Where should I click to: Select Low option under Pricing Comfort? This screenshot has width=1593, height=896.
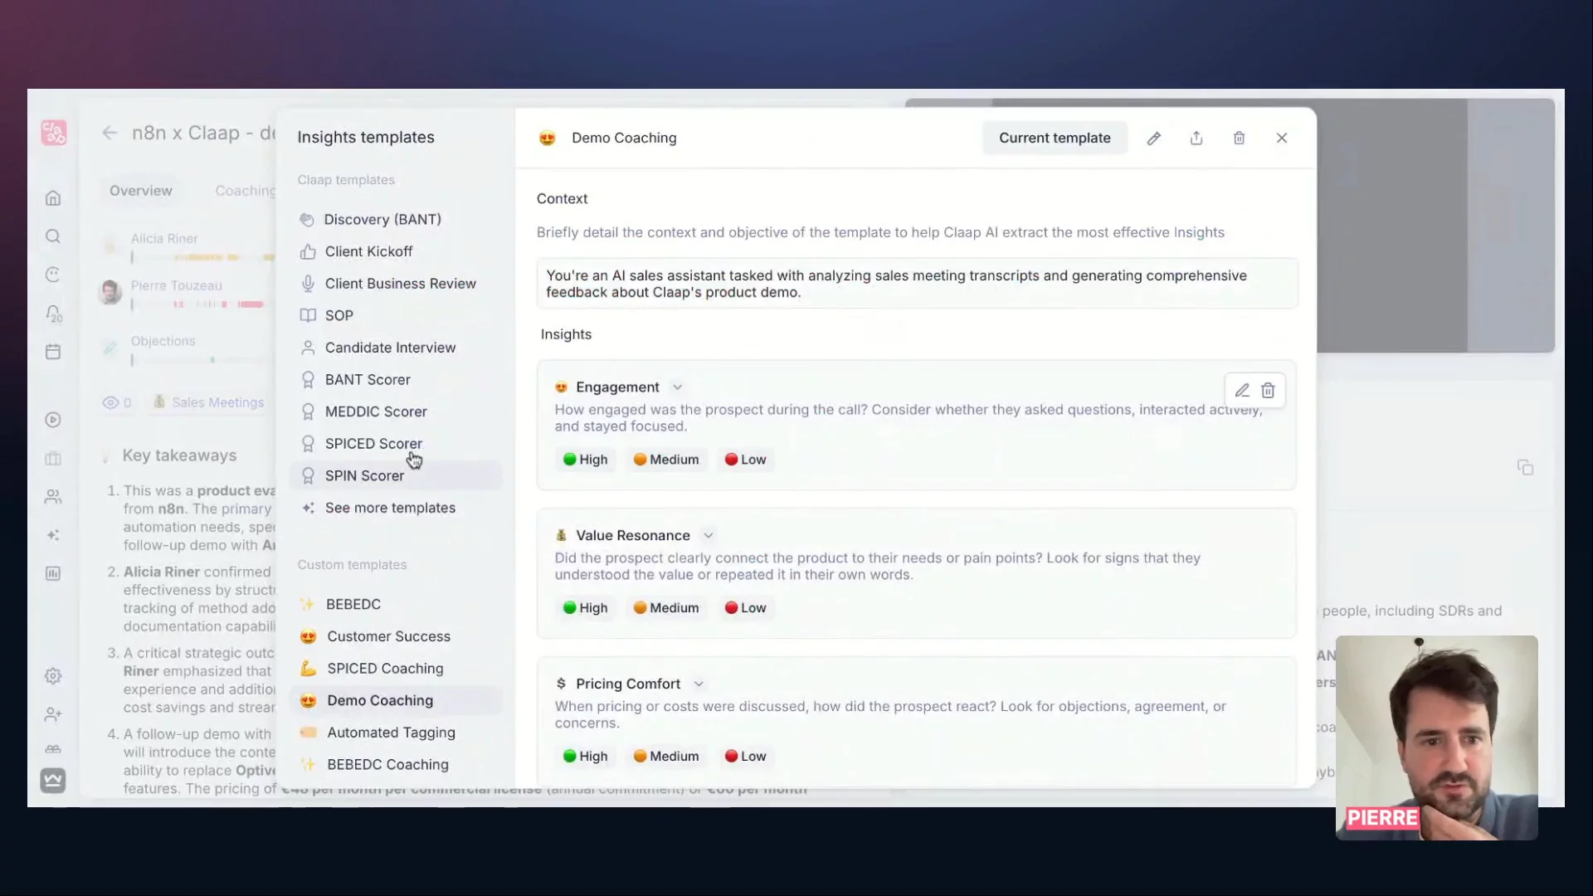coord(745,757)
